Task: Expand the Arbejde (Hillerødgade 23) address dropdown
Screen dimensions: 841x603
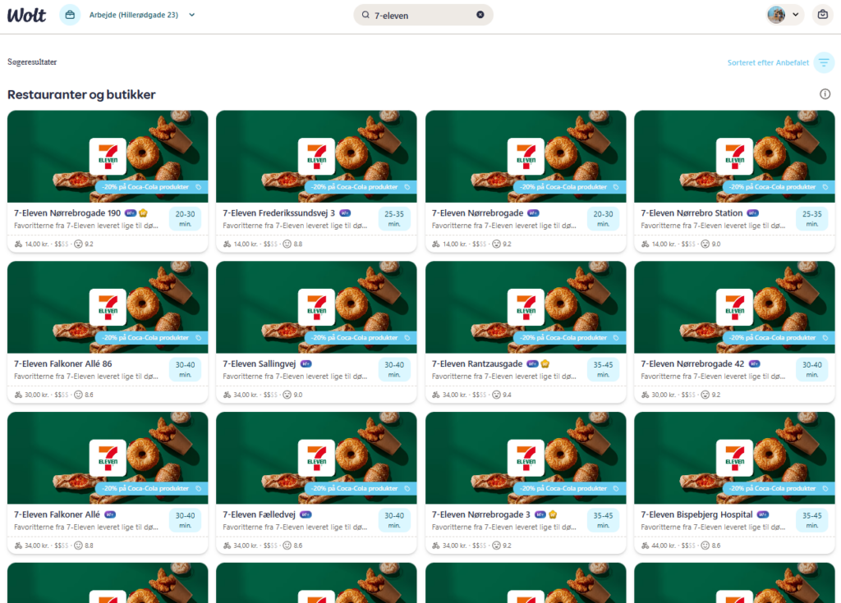Action: point(192,15)
